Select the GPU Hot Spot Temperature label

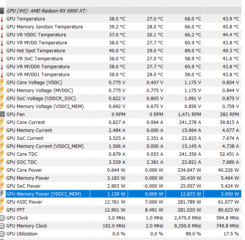[36, 51]
